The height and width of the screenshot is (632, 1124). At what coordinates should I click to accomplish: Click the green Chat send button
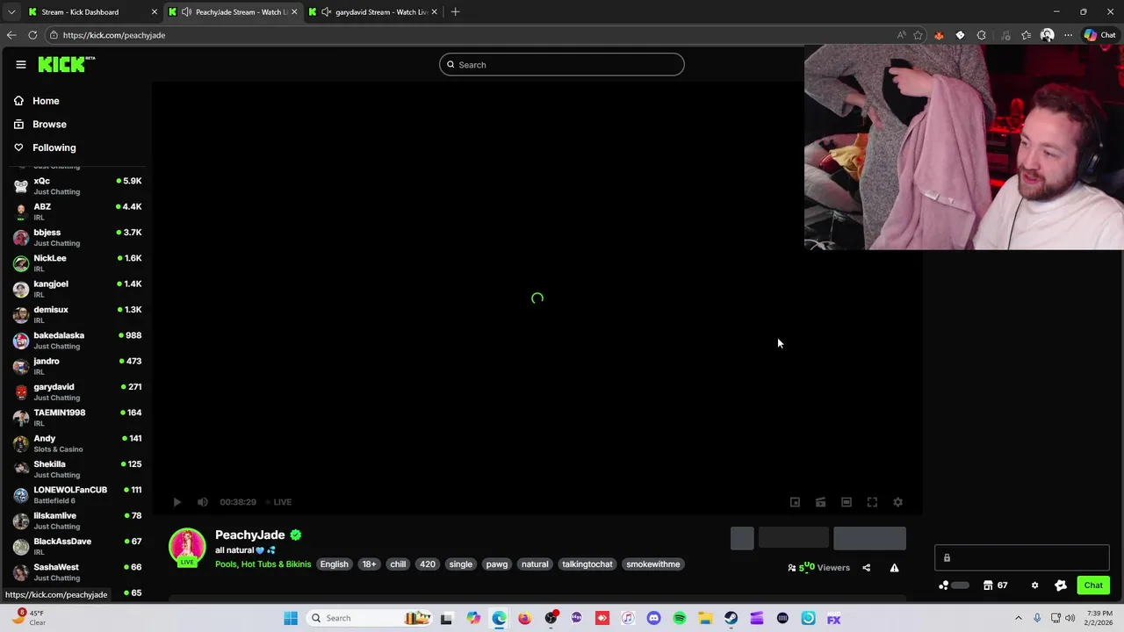pyautogui.click(x=1093, y=585)
